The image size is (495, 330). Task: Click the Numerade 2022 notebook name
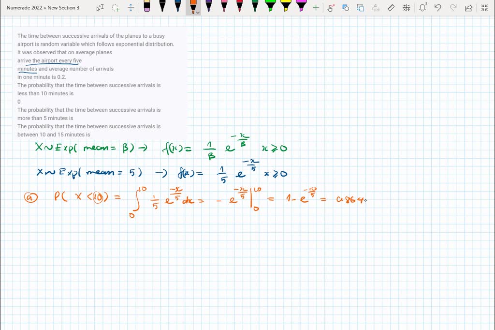[24, 7]
